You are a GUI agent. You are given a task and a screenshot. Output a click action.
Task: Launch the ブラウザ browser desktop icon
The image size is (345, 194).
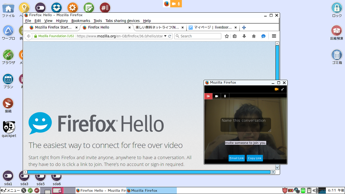coord(8,55)
